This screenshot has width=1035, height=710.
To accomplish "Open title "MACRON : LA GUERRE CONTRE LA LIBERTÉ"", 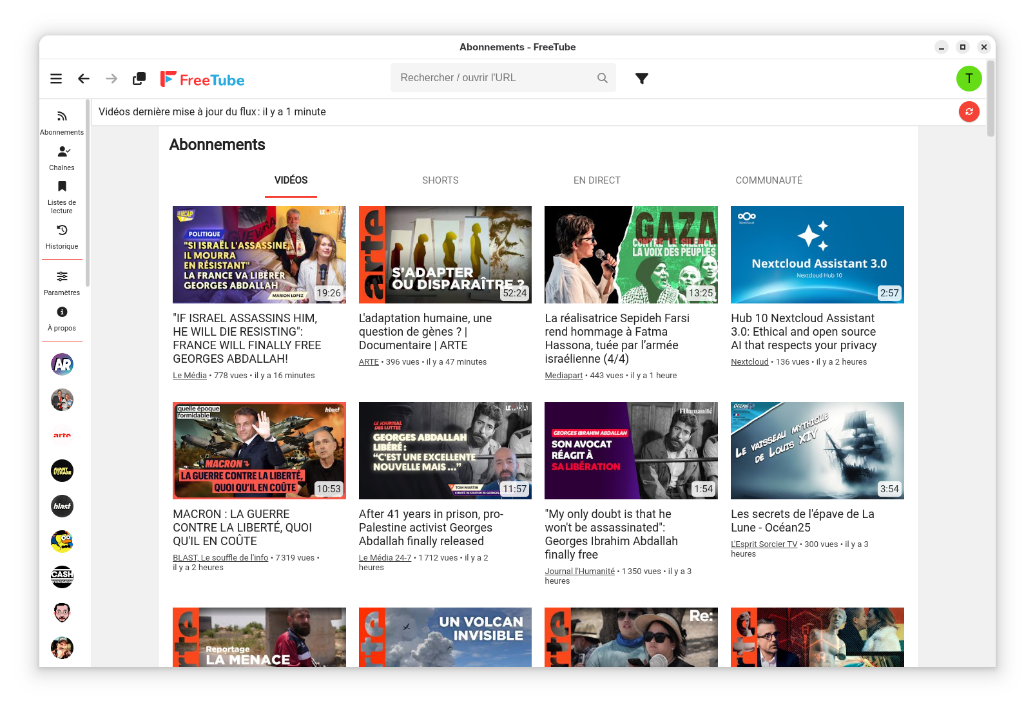I will pos(242,528).
